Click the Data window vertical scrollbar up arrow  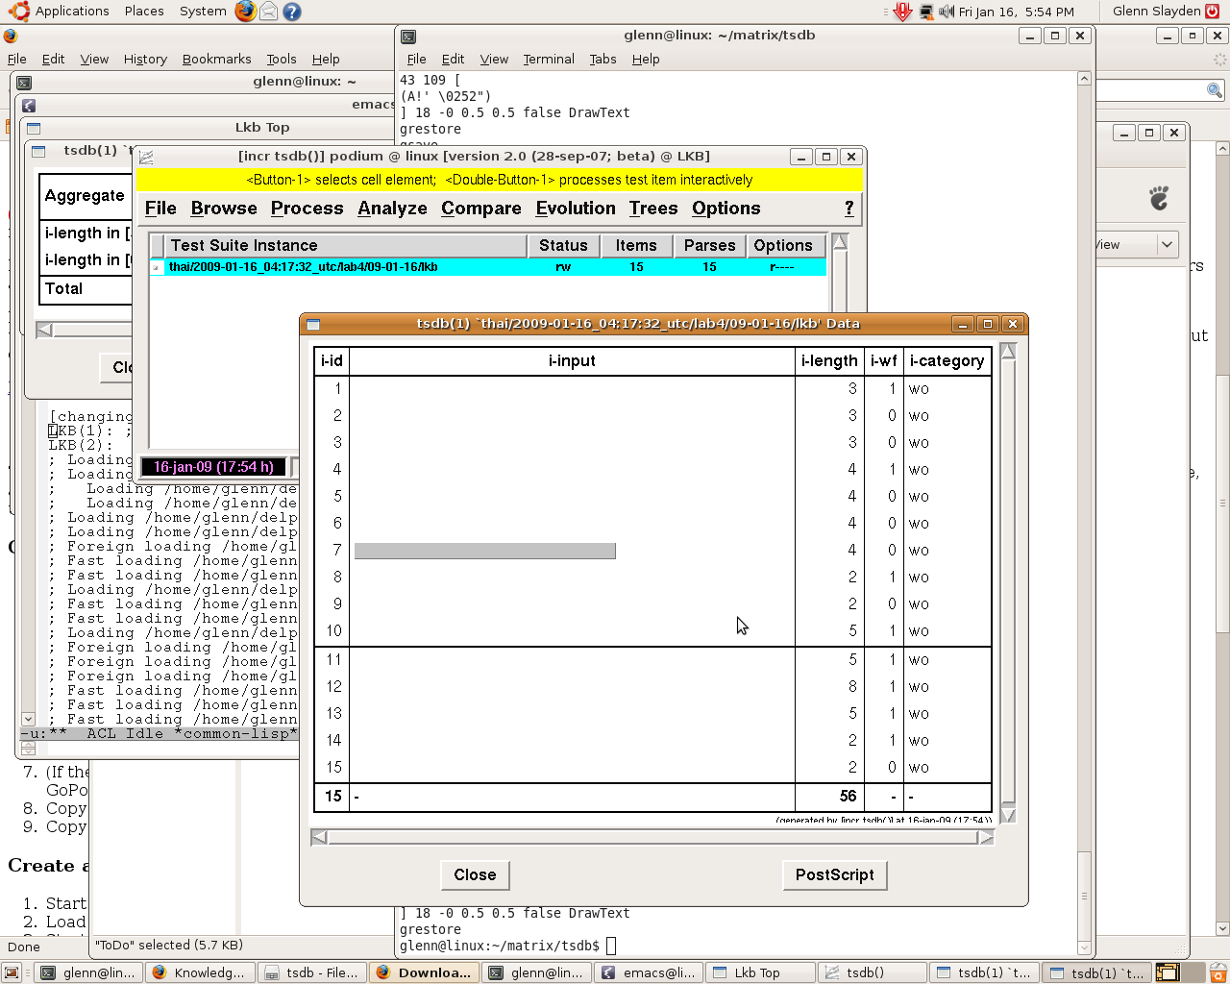coord(1008,352)
